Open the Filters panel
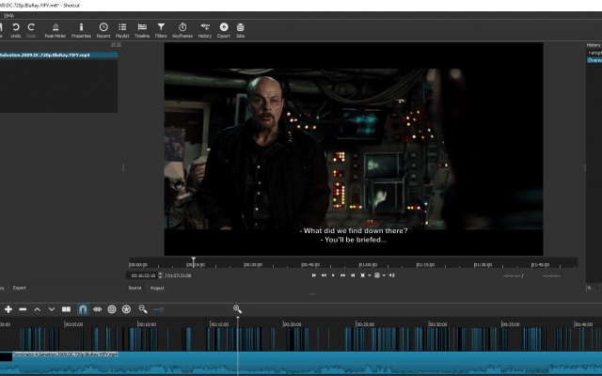 pyautogui.click(x=161, y=30)
